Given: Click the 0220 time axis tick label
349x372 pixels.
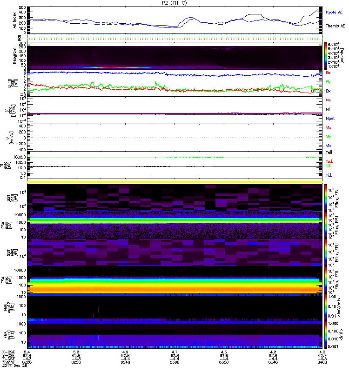Looking at the screenshot, I should pyautogui.click(x=77, y=362).
